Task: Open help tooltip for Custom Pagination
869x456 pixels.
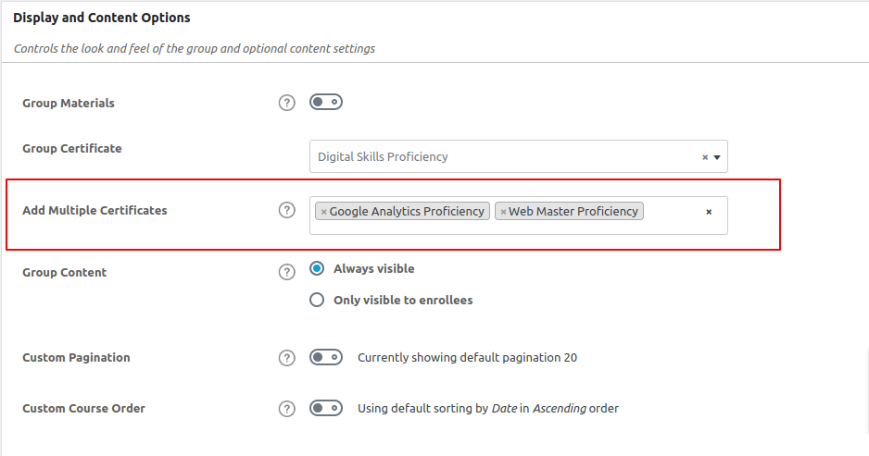Action: click(286, 357)
